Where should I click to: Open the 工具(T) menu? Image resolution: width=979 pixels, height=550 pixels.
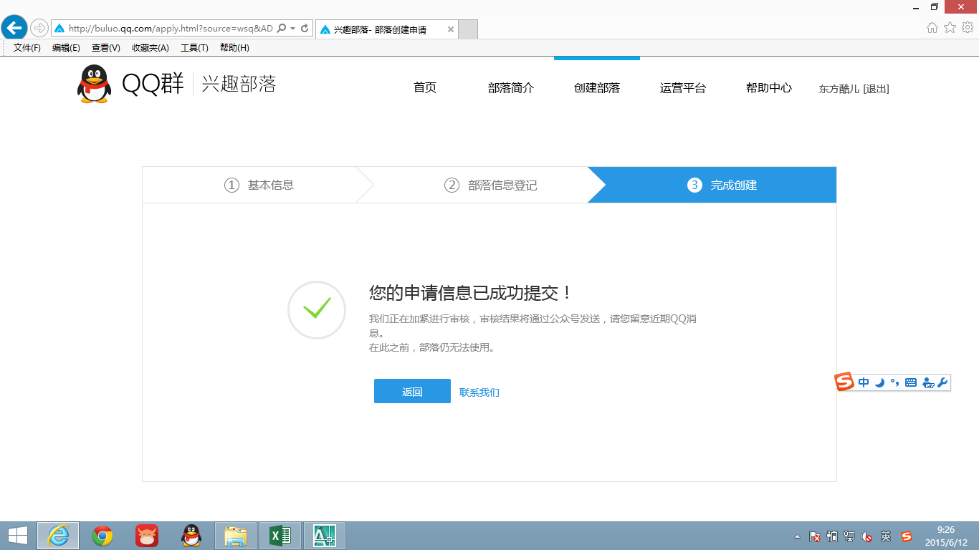[x=194, y=48]
